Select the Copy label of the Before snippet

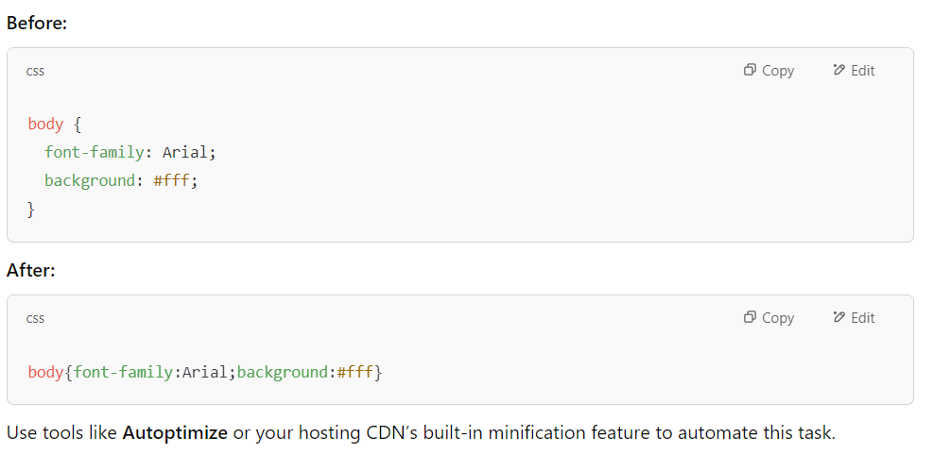click(778, 71)
